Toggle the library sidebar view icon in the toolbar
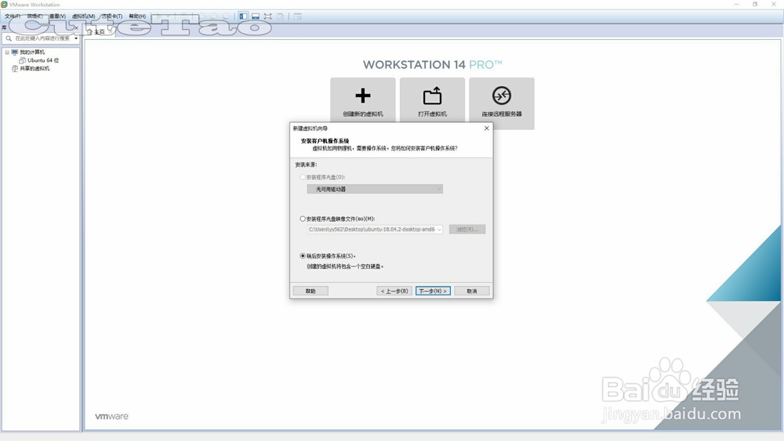Screen dimensions: 784x441 [243, 16]
